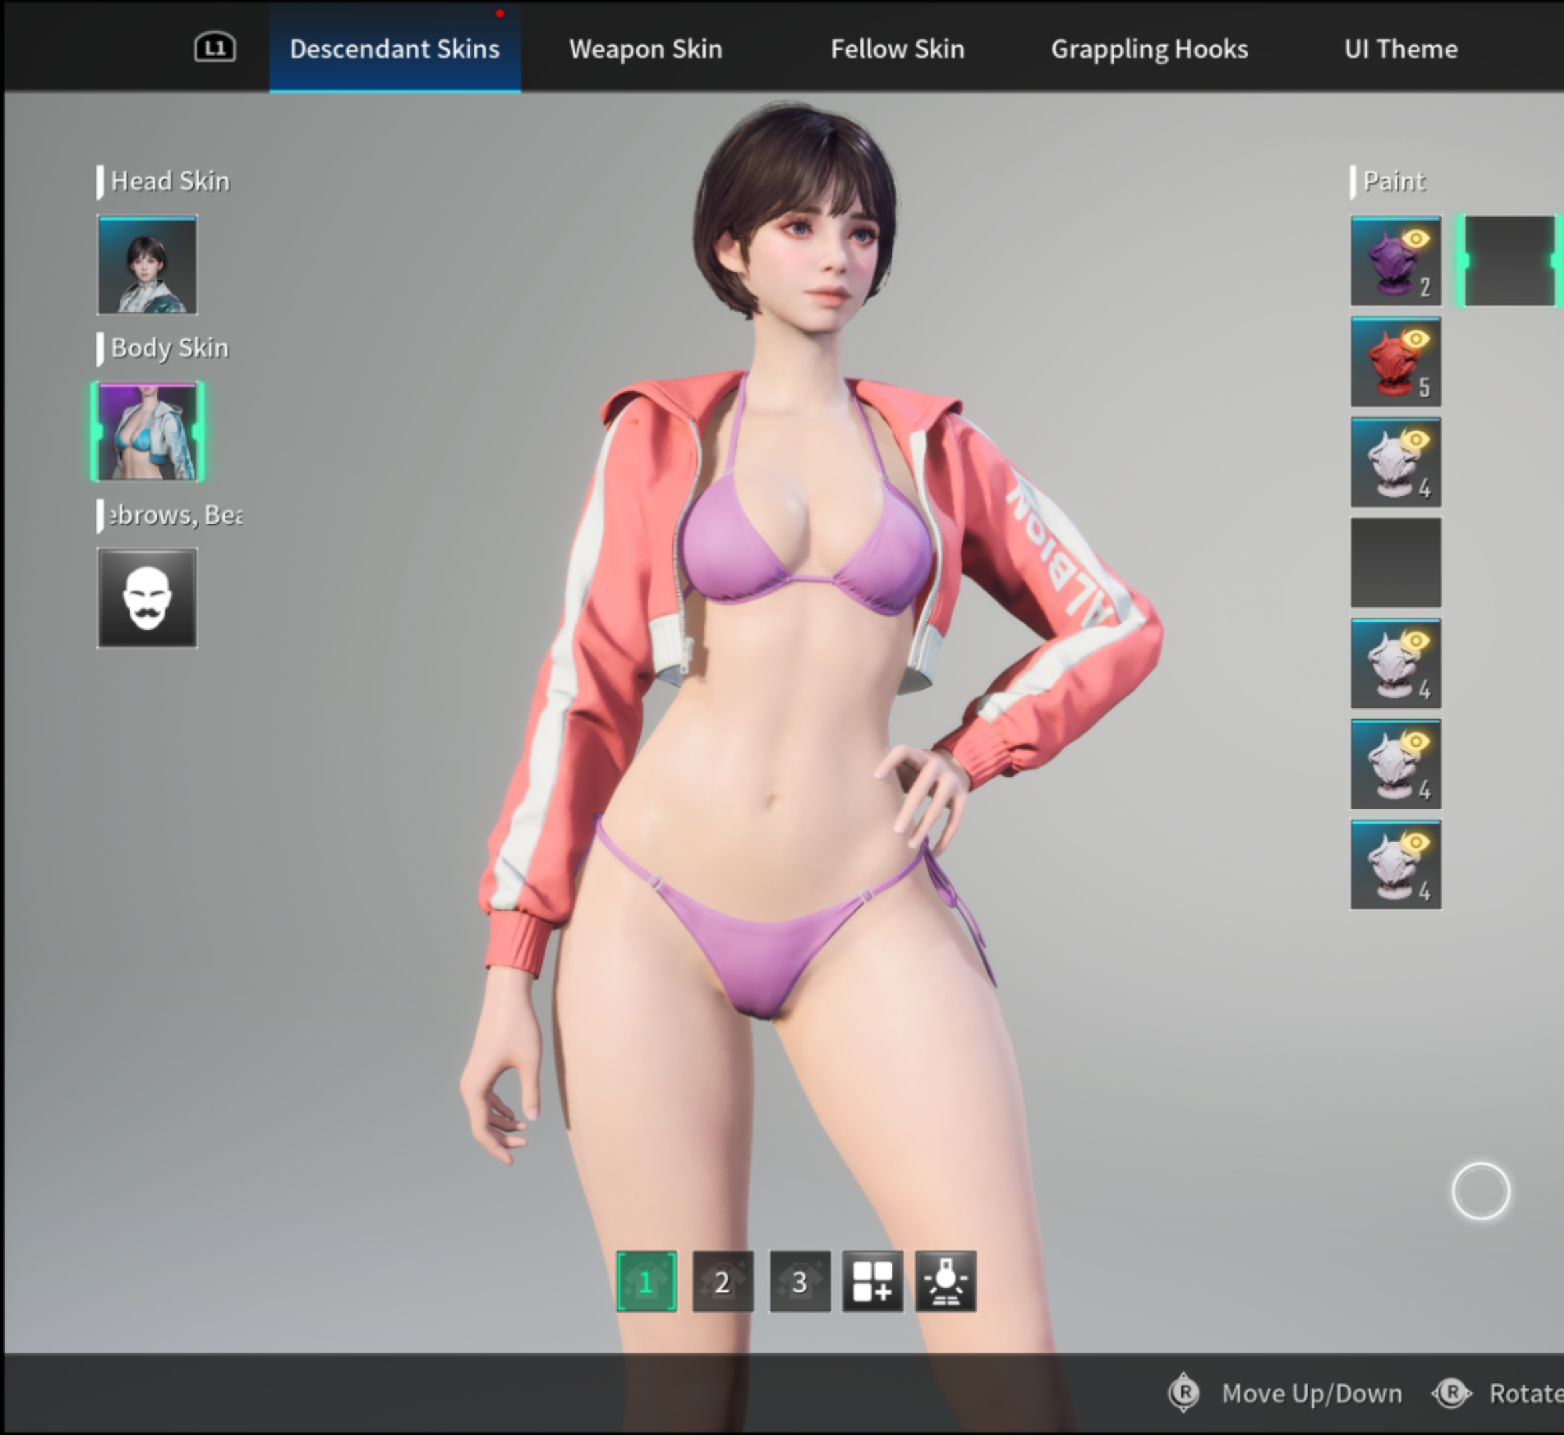Click the highlighted empty paint slot beside purple paint
The height and width of the screenshot is (1435, 1564).
(1512, 261)
